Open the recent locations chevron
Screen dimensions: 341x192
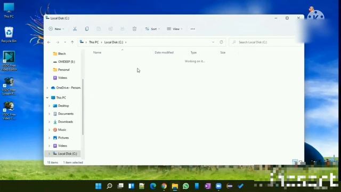click(x=65, y=42)
